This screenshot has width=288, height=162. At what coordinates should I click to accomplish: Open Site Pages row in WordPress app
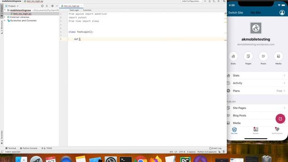tap(257, 108)
